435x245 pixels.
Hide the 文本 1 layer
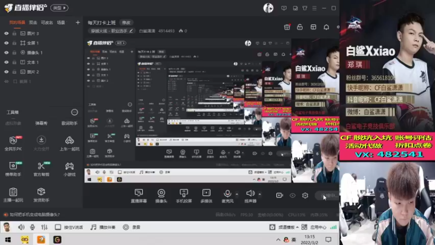(x=7, y=62)
